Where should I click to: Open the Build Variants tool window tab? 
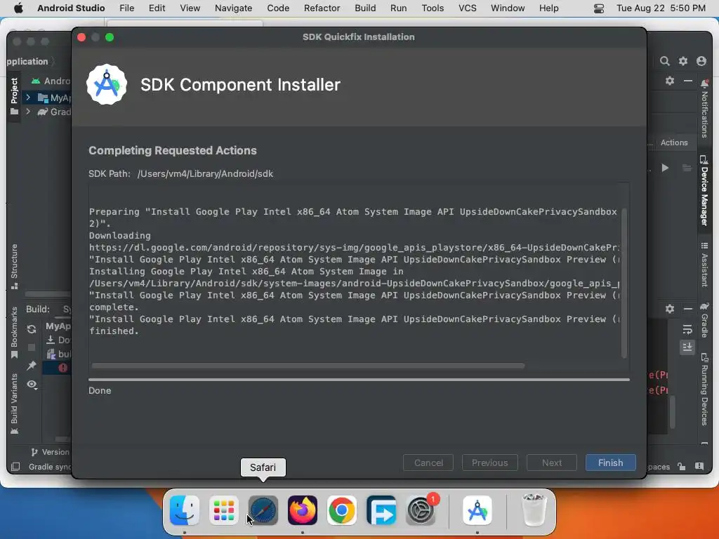click(14, 404)
